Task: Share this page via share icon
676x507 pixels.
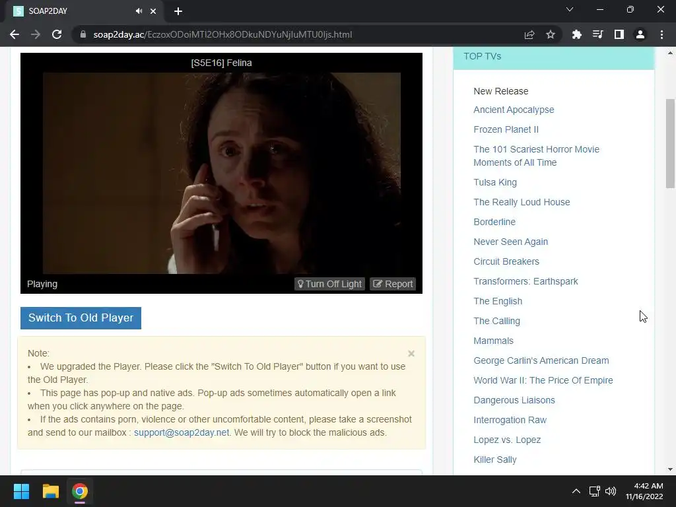Action: coord(529,34)
